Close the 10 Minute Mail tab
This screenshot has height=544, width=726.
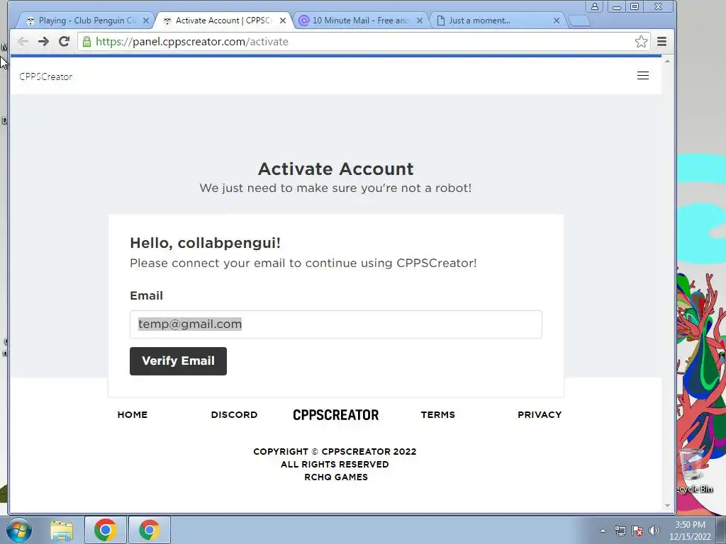[420, 21]
